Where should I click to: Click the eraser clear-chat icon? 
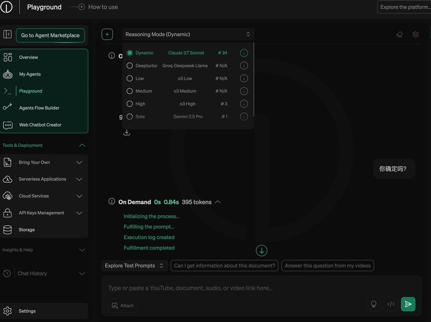coord(399,34)
